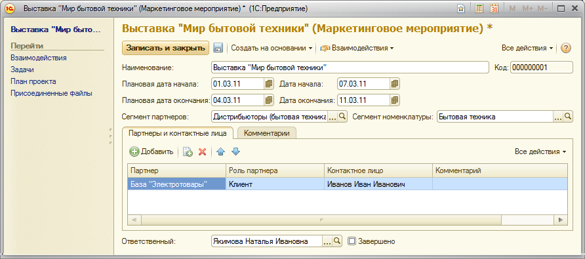This screenshot has height=259, width=585.
Task: Click the Код field
Action: click(541, 68)
